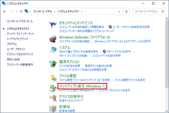Open バックアップと復元 (Windows 7) heading
This screenshot has height=113, width=169.
[82, 86]
